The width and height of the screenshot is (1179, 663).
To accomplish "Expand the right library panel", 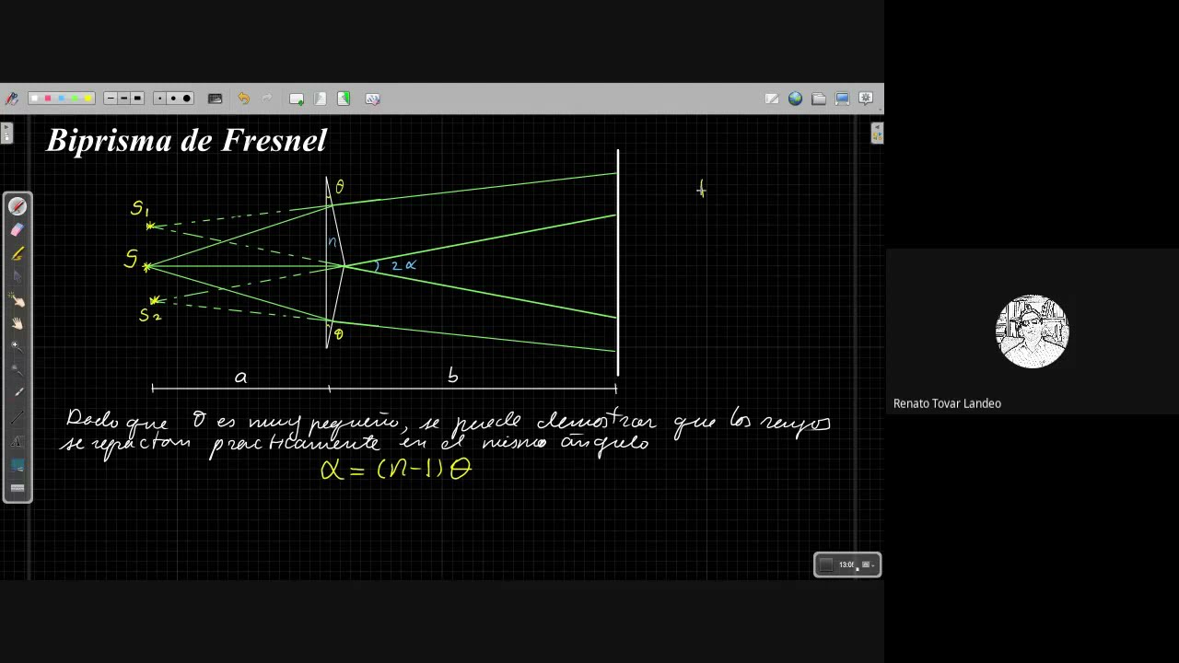I will pos(877,134).
